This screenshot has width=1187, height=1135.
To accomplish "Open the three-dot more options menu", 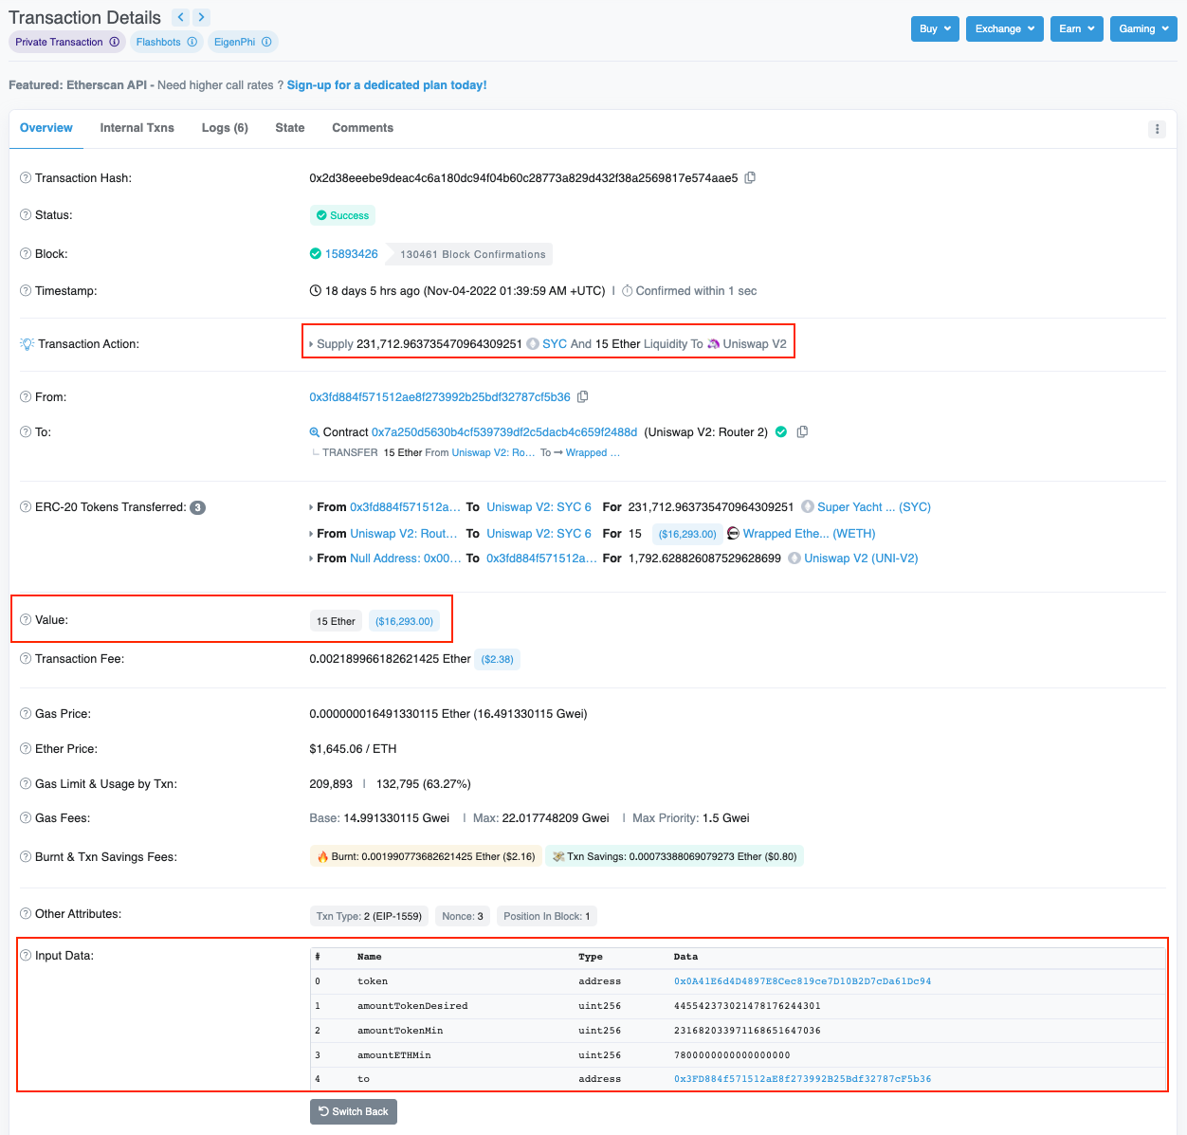I will tap(1157, 129).
